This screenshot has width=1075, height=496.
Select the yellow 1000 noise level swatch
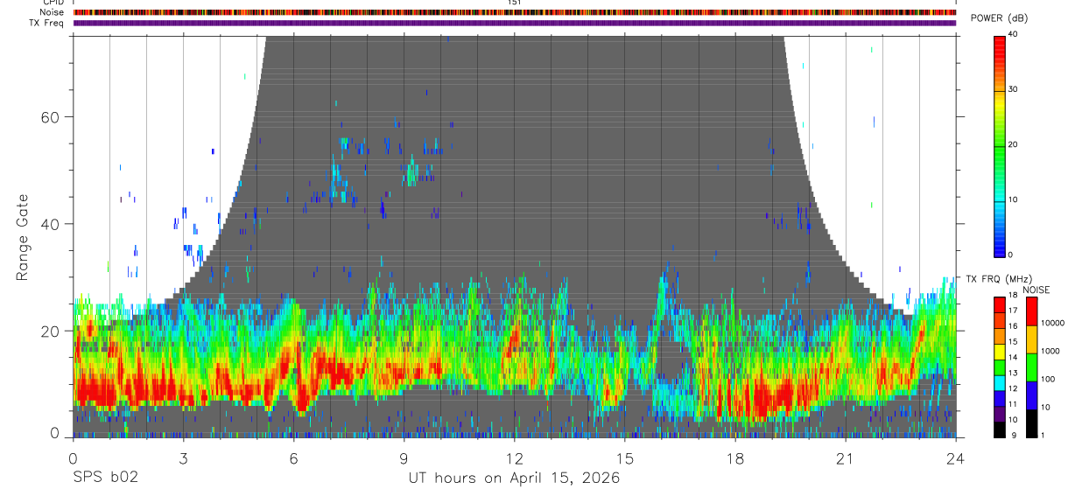[1031, 340]
